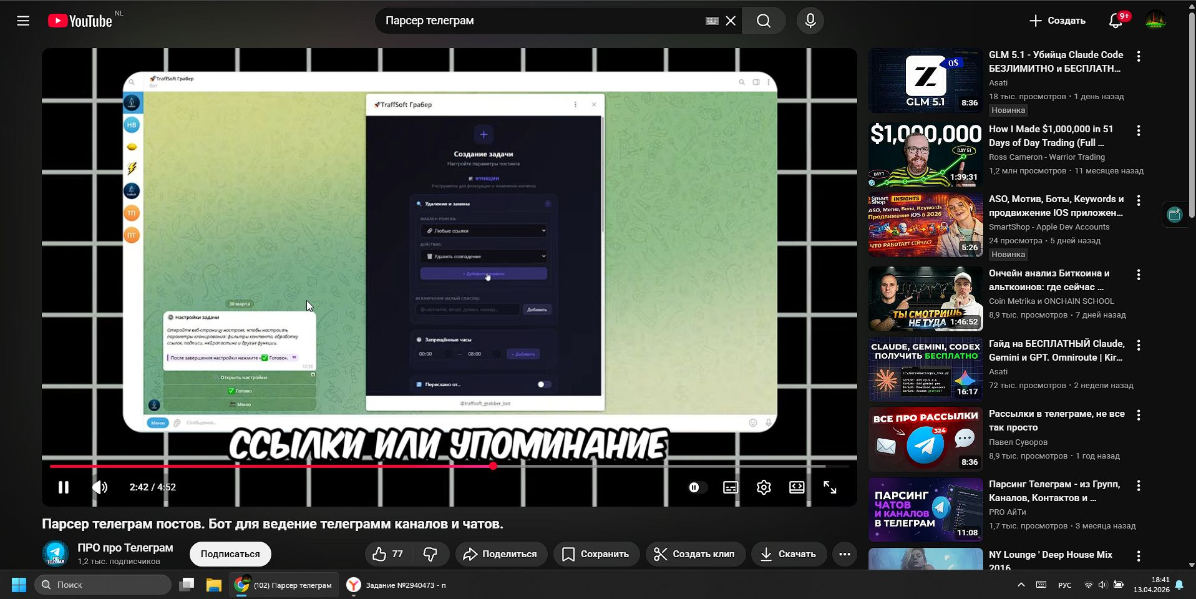Viewport: 1196px width, 599px height.
Task: Run the search with the magnifier button
Action: (x=764, y=21)
